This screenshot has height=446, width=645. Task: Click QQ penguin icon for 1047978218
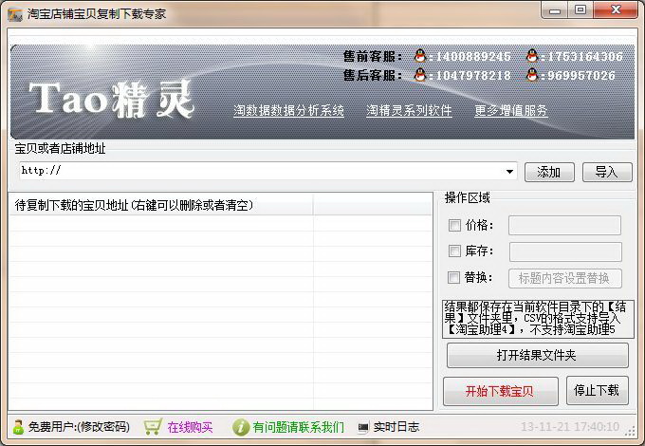pyautogui.click(x=420, y=74)
